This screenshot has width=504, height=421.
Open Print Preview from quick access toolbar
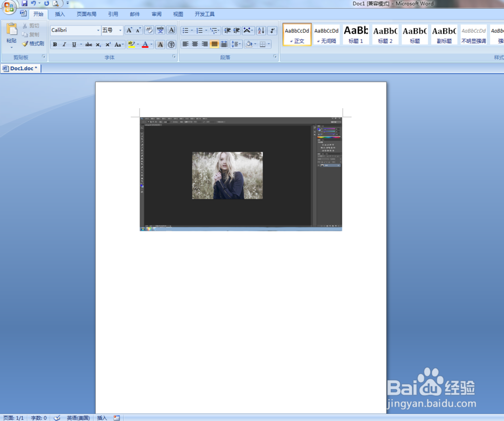click(x=56, y=4)
